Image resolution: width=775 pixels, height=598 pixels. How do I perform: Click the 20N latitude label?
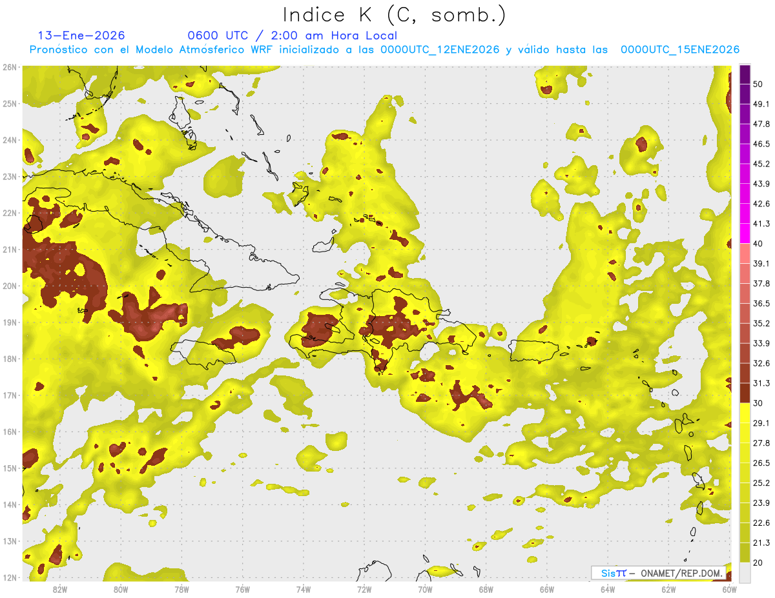point(10,286)
